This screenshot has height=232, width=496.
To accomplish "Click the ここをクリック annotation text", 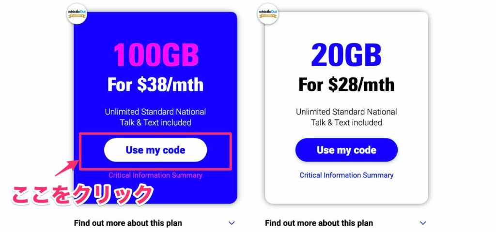I will coord(83,195).
